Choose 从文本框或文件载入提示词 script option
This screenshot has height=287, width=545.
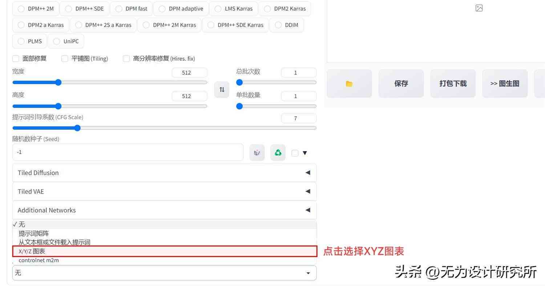click(164, 242)
